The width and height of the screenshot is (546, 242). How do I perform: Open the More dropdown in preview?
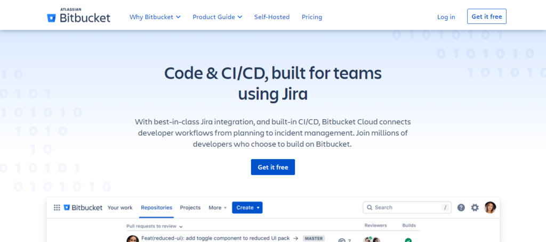click(x=218, y=207)
